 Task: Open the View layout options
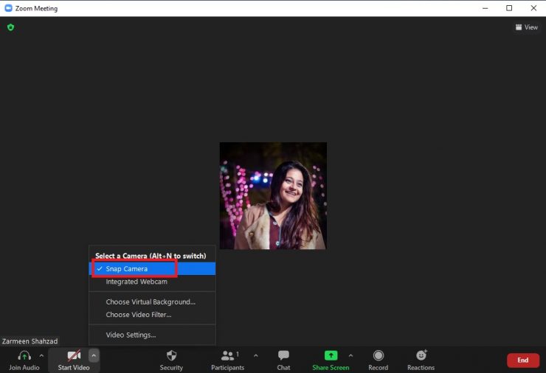coord(527,27)
